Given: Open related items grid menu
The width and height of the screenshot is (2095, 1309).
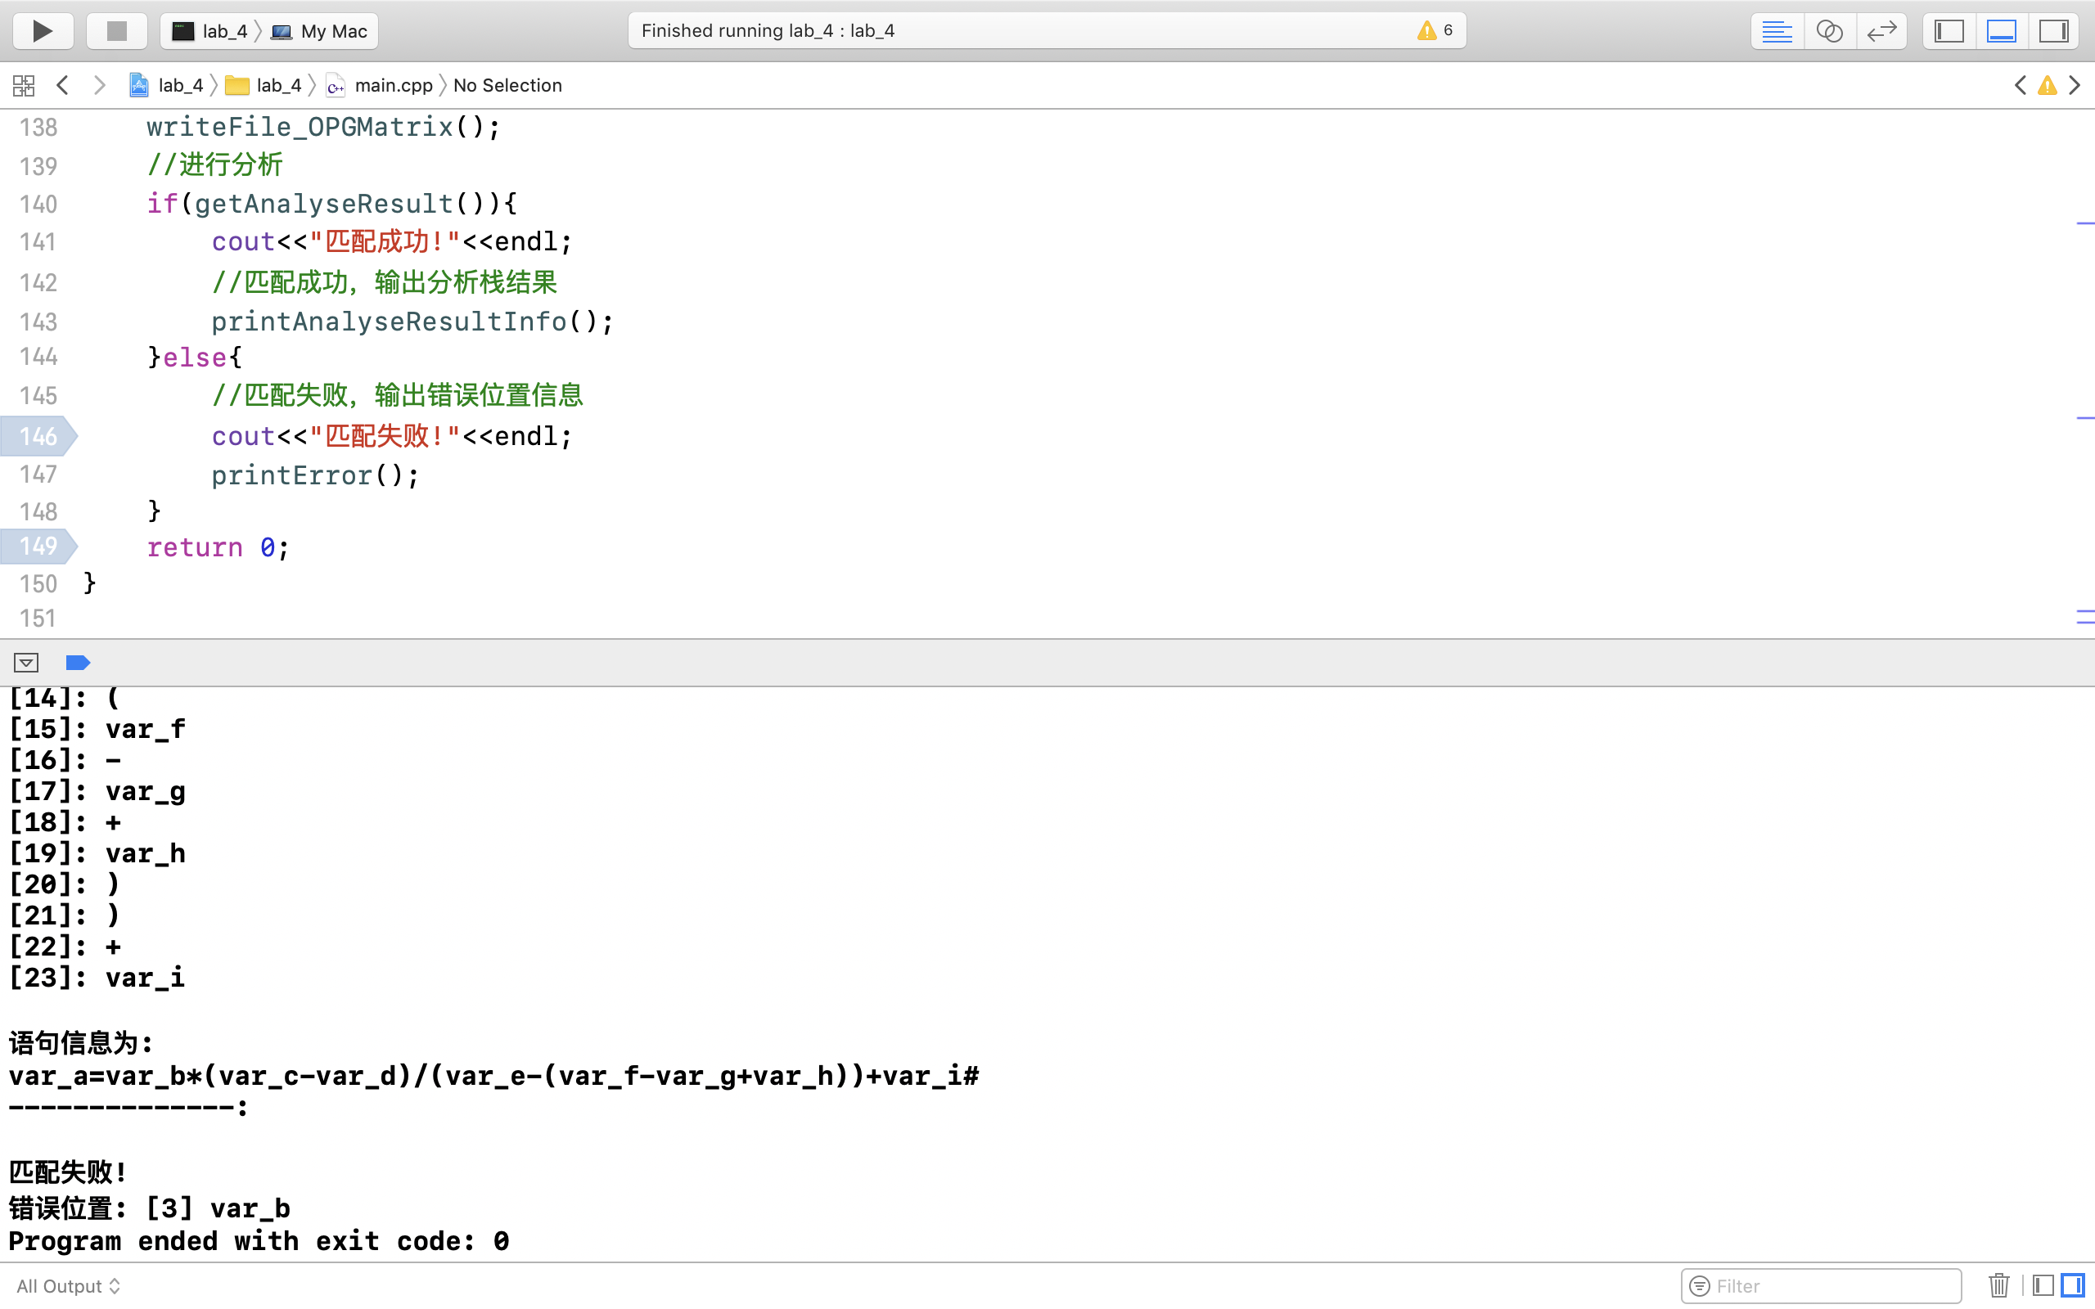Looking at the screenshot, I should click(x=25, y=85).
